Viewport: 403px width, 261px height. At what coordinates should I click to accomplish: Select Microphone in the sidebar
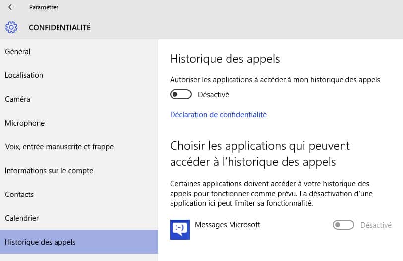(x=79, y=123)
